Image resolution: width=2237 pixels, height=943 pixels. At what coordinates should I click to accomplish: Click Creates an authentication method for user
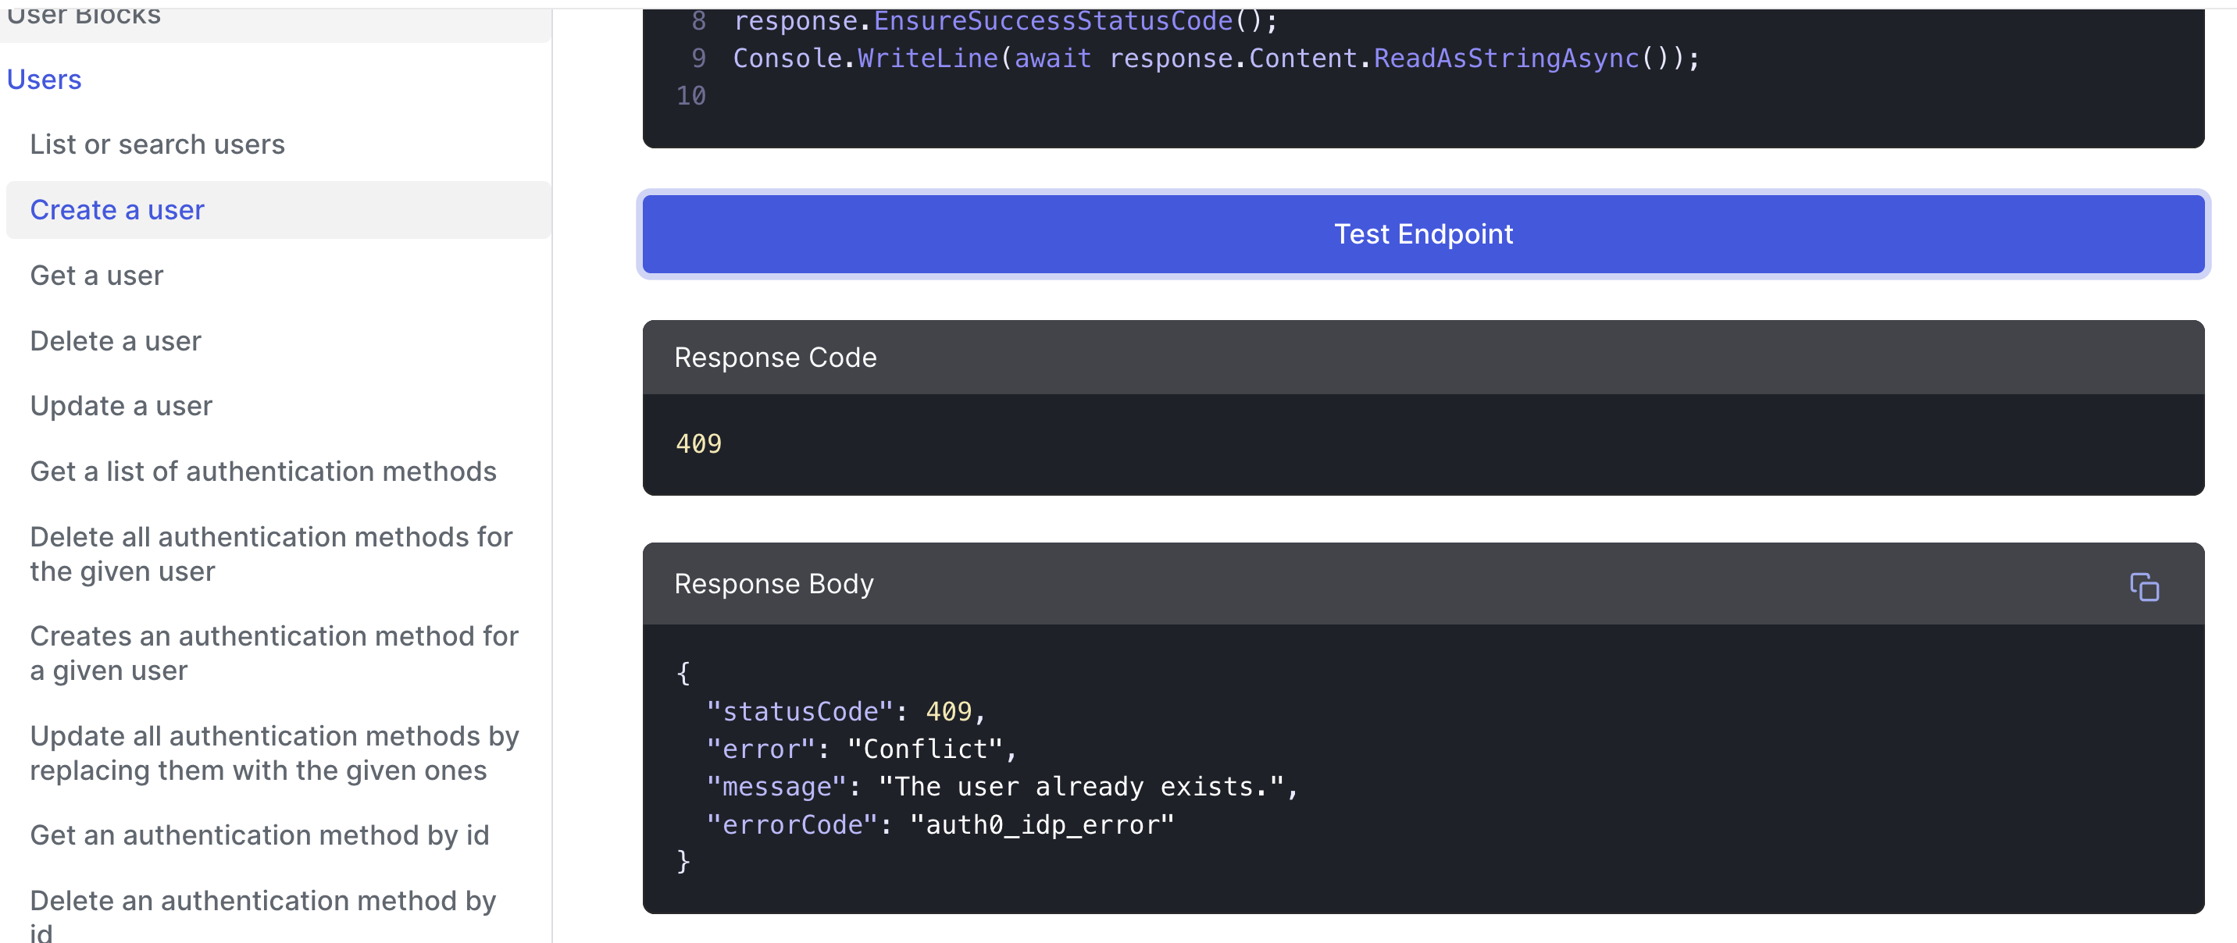click(x=273, y=653)
